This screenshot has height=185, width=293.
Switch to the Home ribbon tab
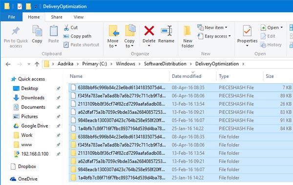point(34,17)
